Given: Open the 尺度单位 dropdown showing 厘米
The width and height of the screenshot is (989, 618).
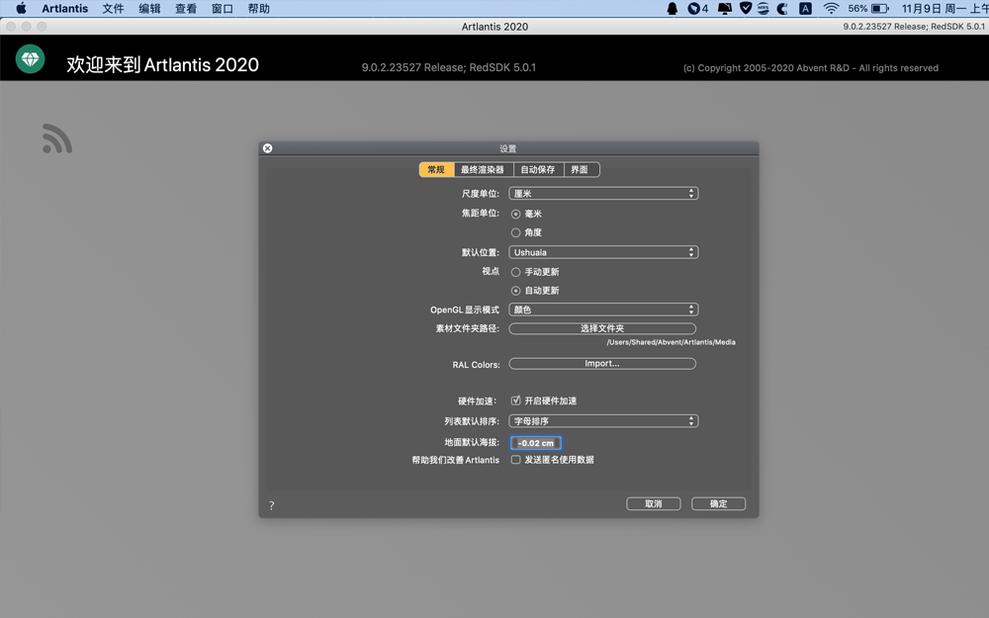Looking at the screenshot, I should (603, 194).
